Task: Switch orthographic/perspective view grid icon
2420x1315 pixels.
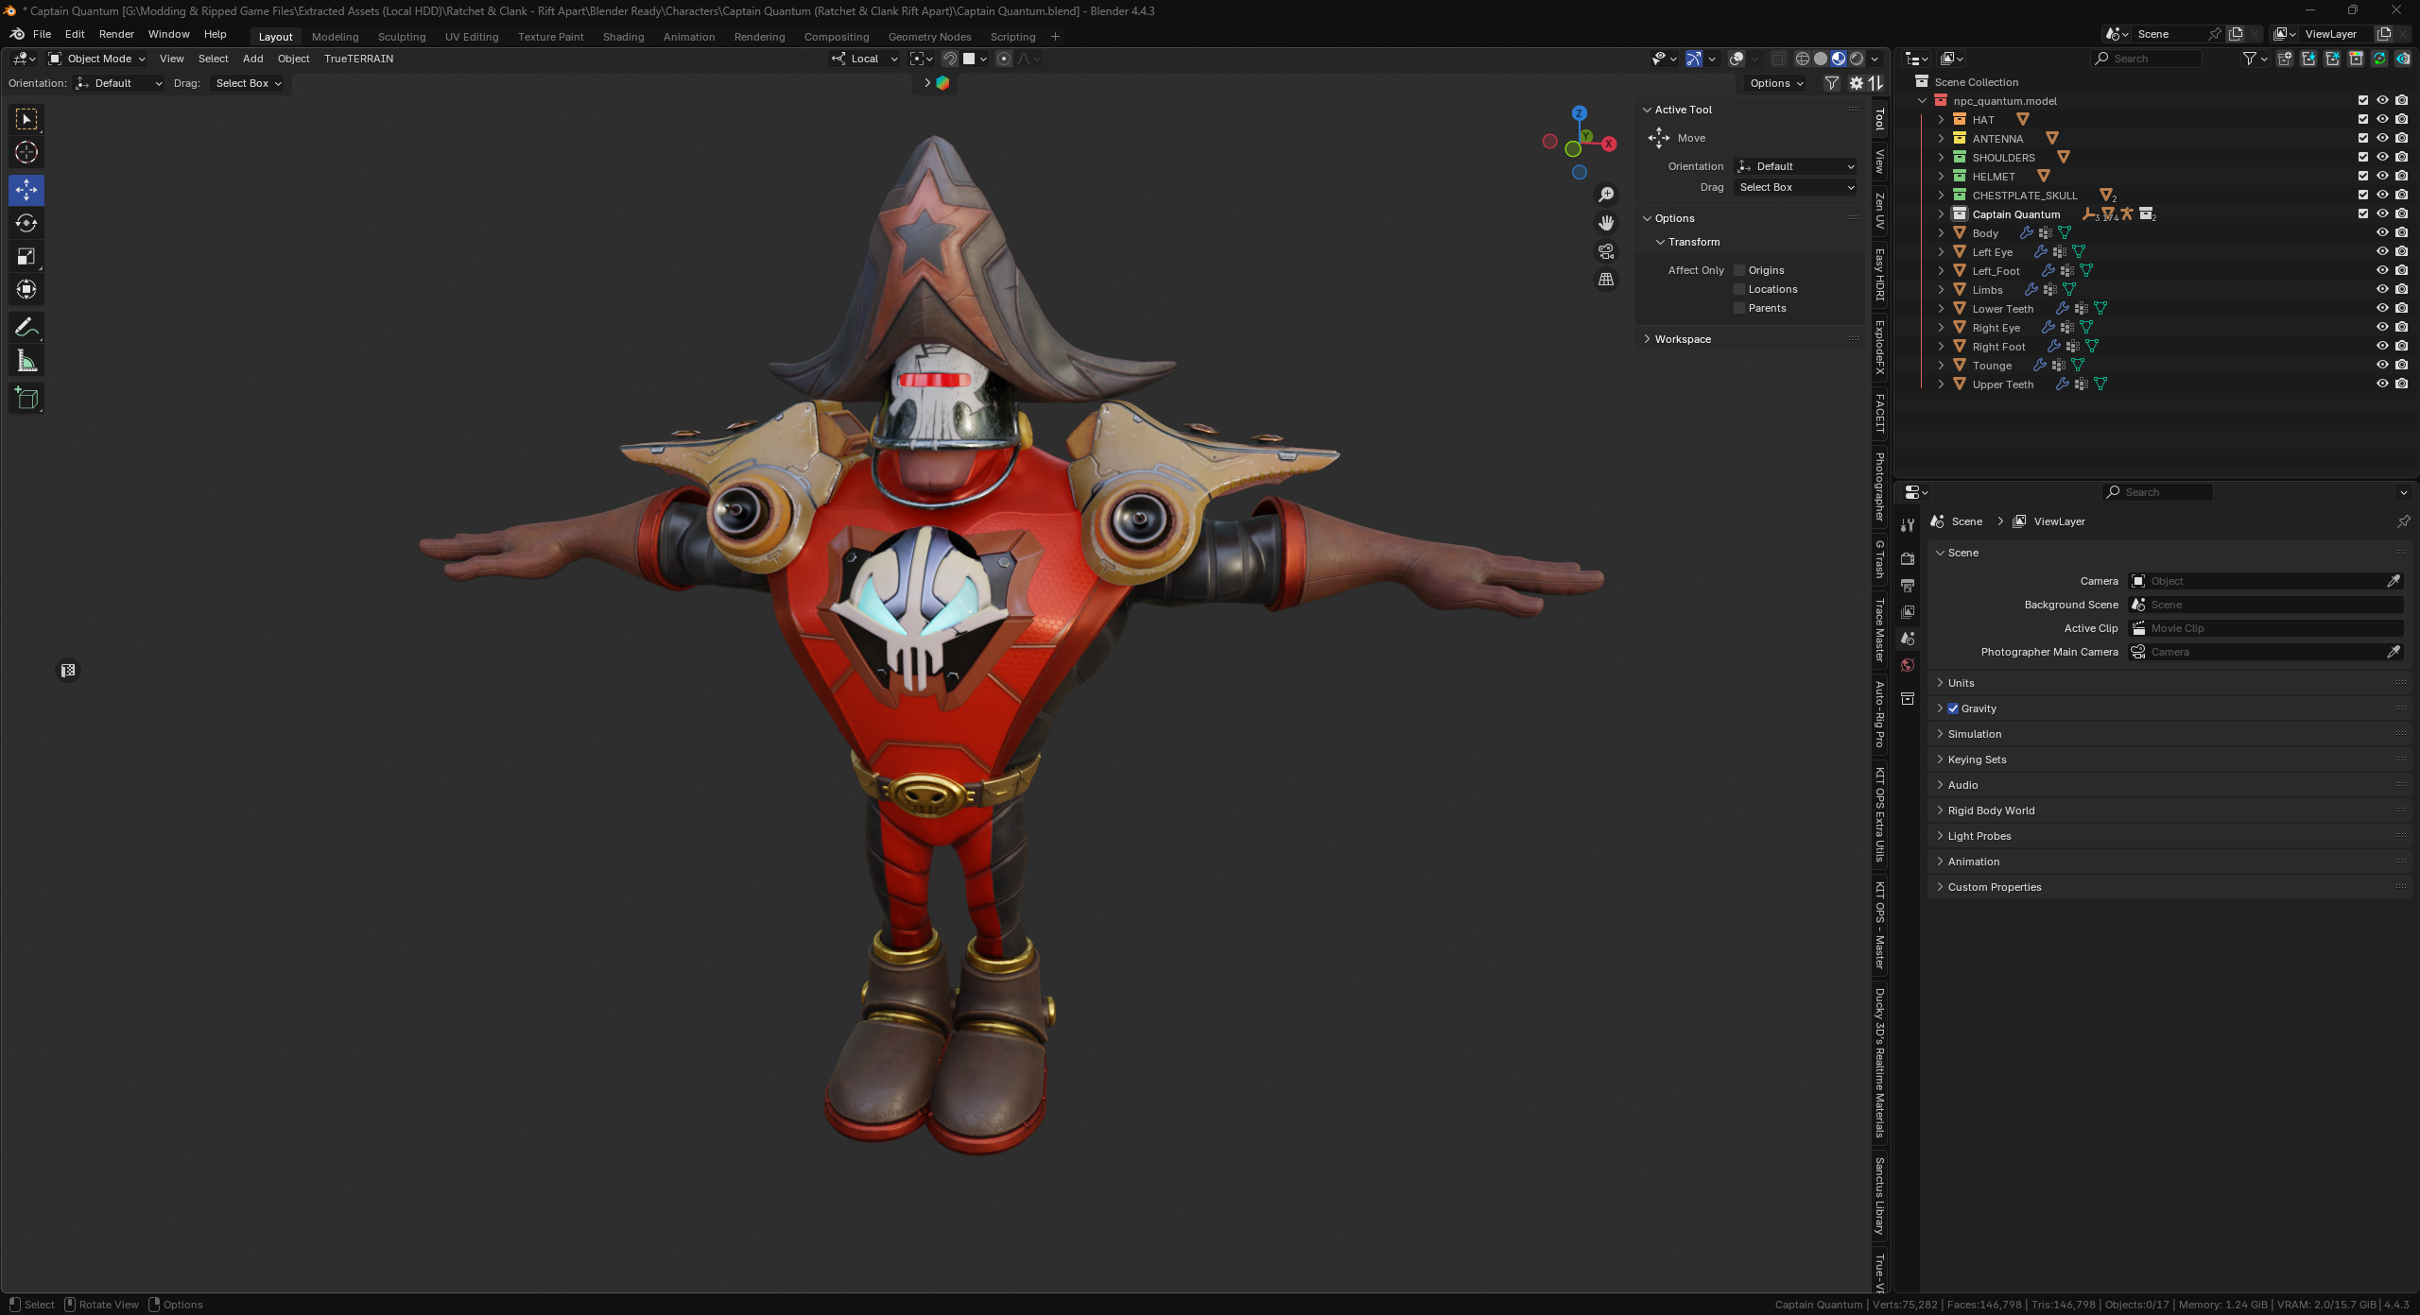Action: click(x=1606, y=280)
